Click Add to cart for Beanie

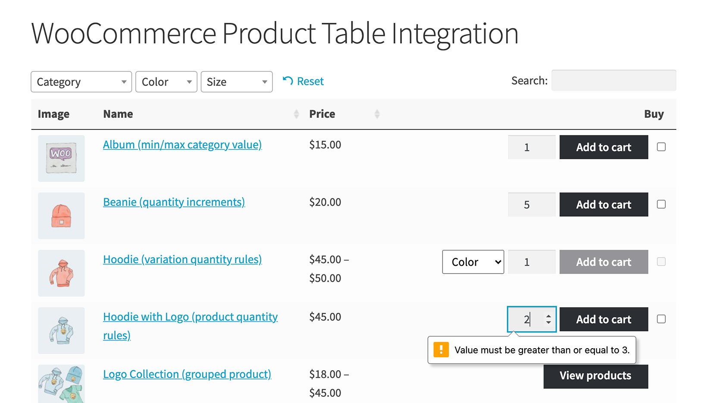coord(603,204)
